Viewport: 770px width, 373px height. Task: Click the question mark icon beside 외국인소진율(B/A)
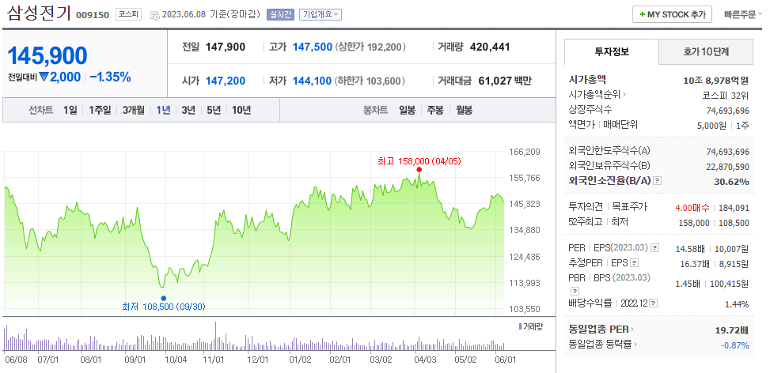(x=658, y=181)
